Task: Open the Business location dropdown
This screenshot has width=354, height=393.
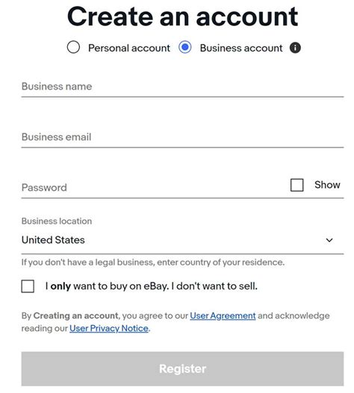Action: pyautogui.click(x=182, y=240)
